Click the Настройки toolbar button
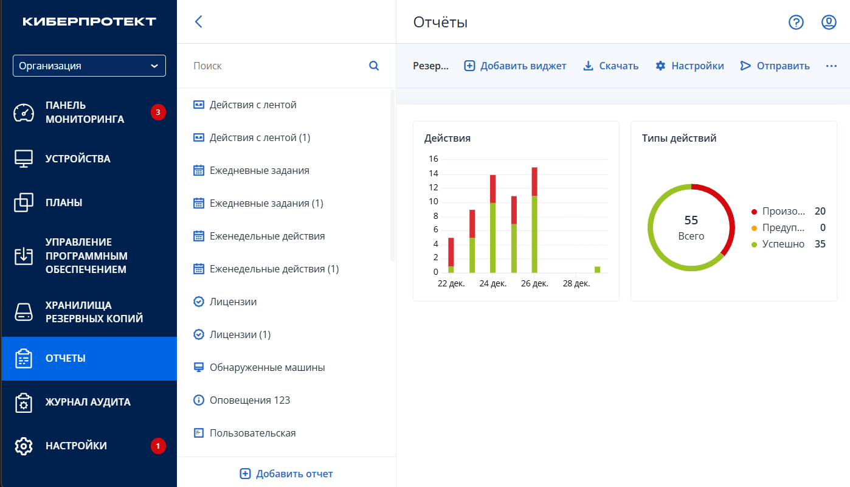 point(689,66)
